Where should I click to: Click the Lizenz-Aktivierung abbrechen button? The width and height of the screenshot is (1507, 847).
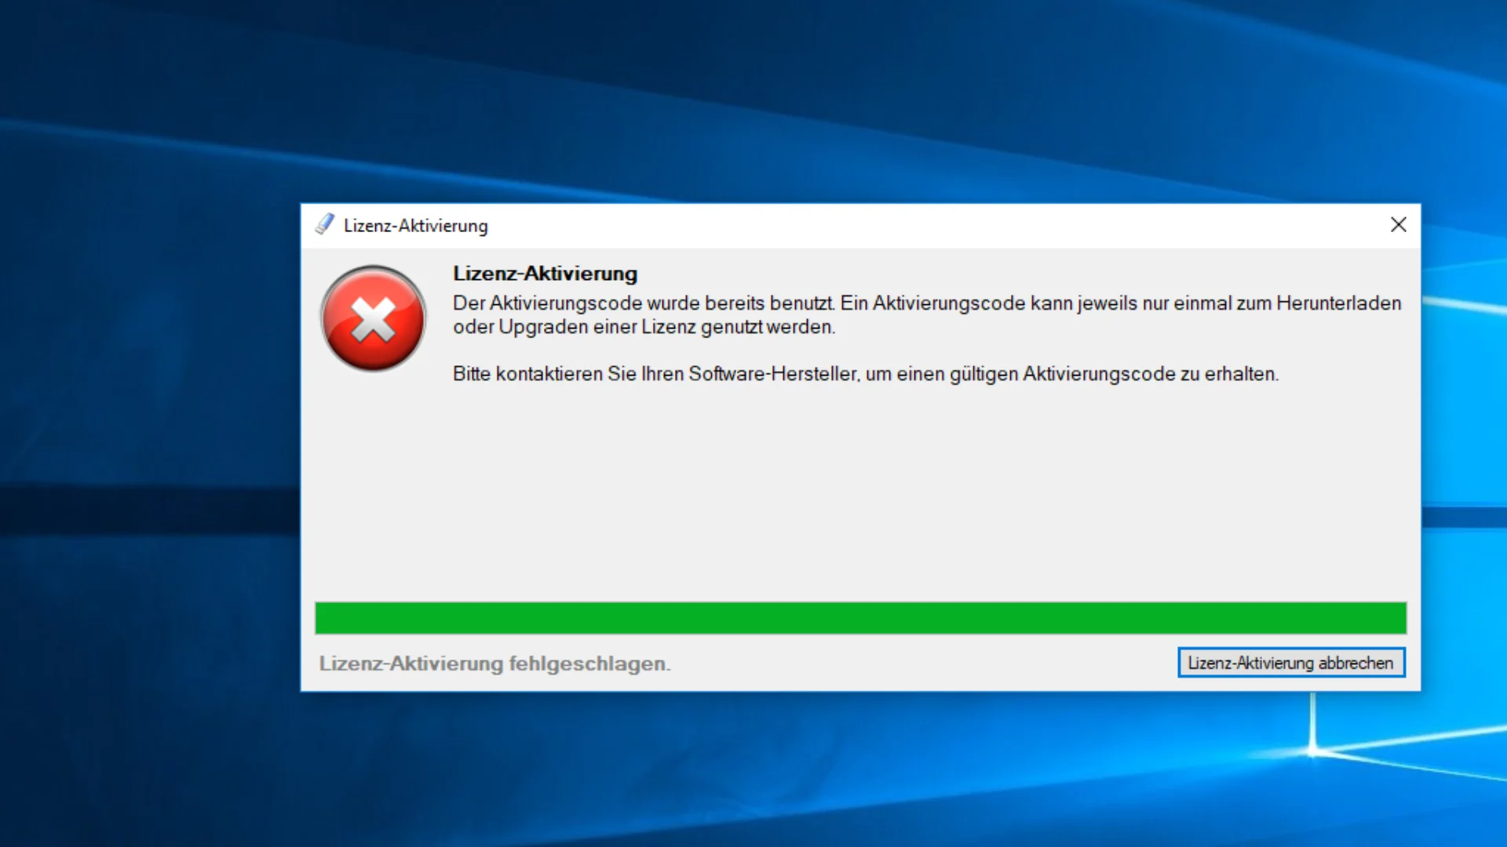tap(1291, 663)
